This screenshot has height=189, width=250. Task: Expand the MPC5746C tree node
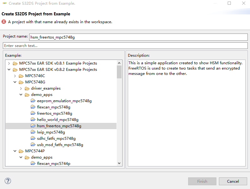[15, 76]
